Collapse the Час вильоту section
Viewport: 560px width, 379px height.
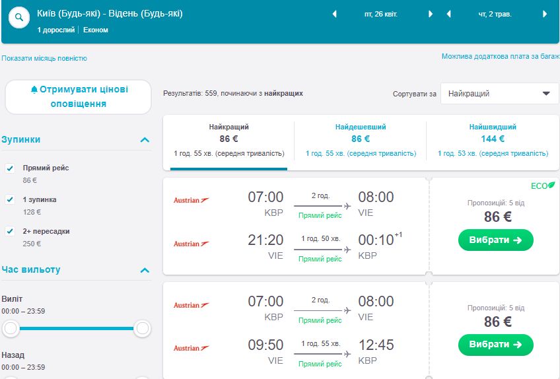click(x=145, y=270)
